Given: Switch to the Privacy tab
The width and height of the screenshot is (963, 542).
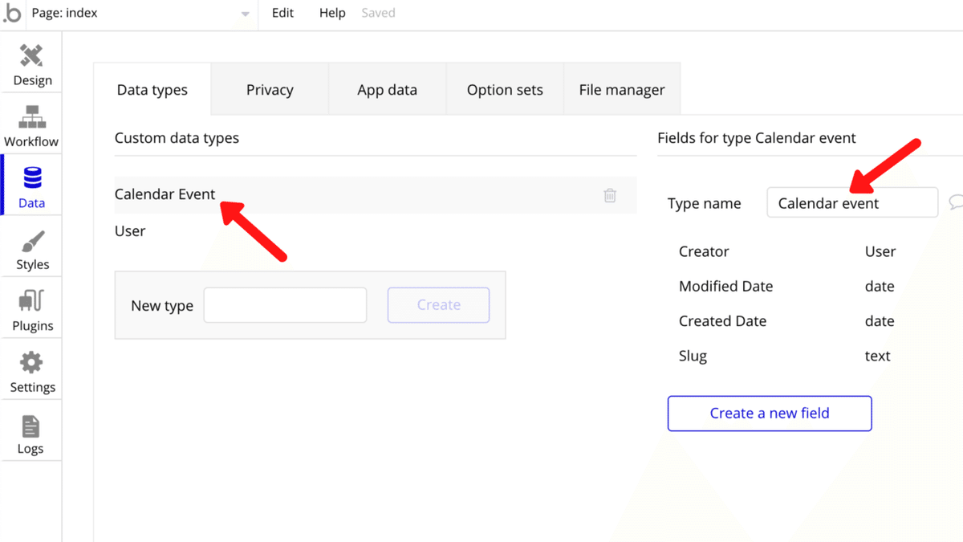Looking at the screenshot, I should [270, 90].
